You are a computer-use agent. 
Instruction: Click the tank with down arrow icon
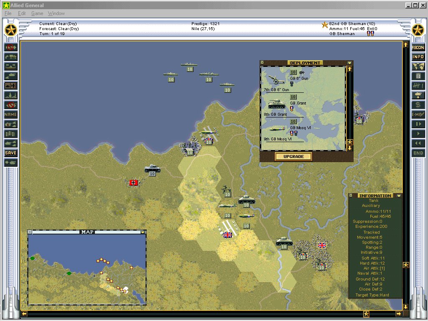(418, 95)
